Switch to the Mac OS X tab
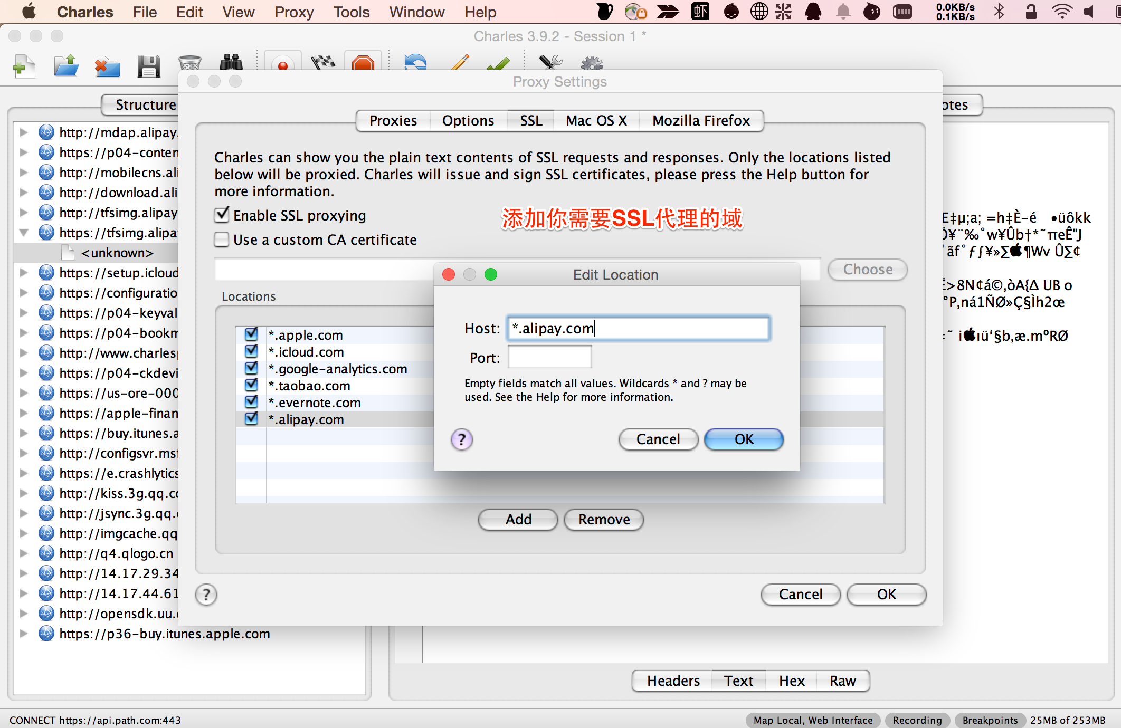 tap(596, 121)
